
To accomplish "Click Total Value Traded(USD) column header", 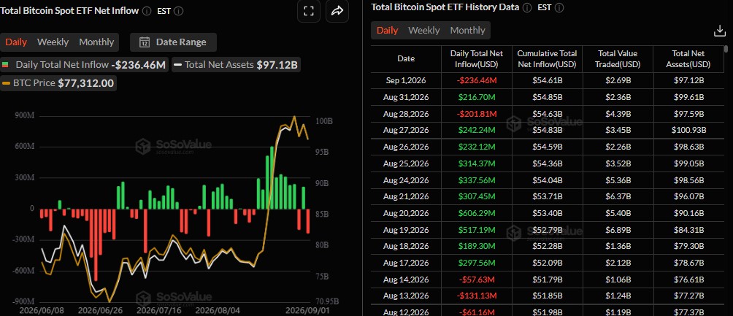I will coord(618,59).
